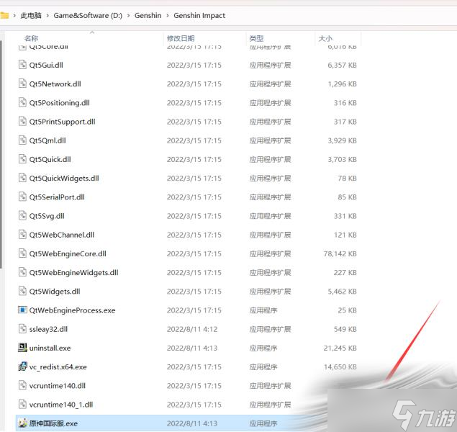This screenshot has height=432, width=457.
Task: Sort files by 修改日期 column header
Action: 181,38
